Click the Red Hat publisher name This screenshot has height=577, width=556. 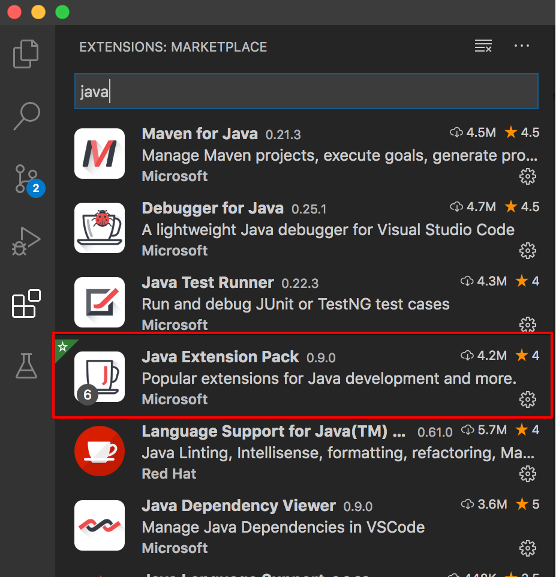point(169,474)
